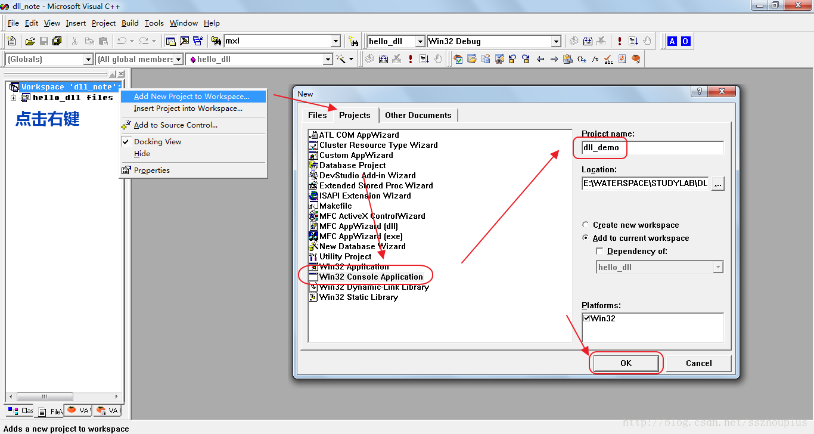
Task: Click the Visual Assist navigate forward arrow
Action: (554, 59)
